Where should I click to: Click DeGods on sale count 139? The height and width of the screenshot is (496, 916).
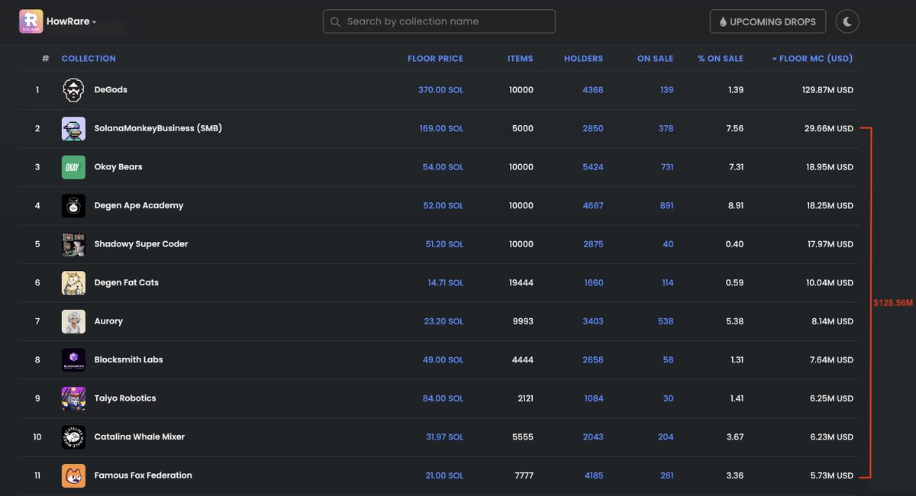(666, 90)
